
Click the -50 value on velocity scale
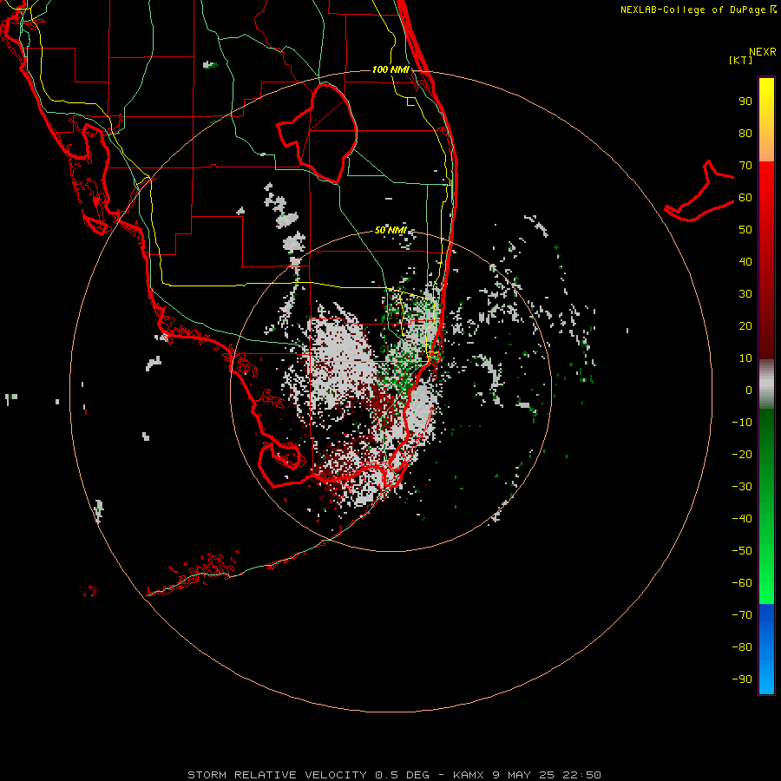(x=742, y=551)
